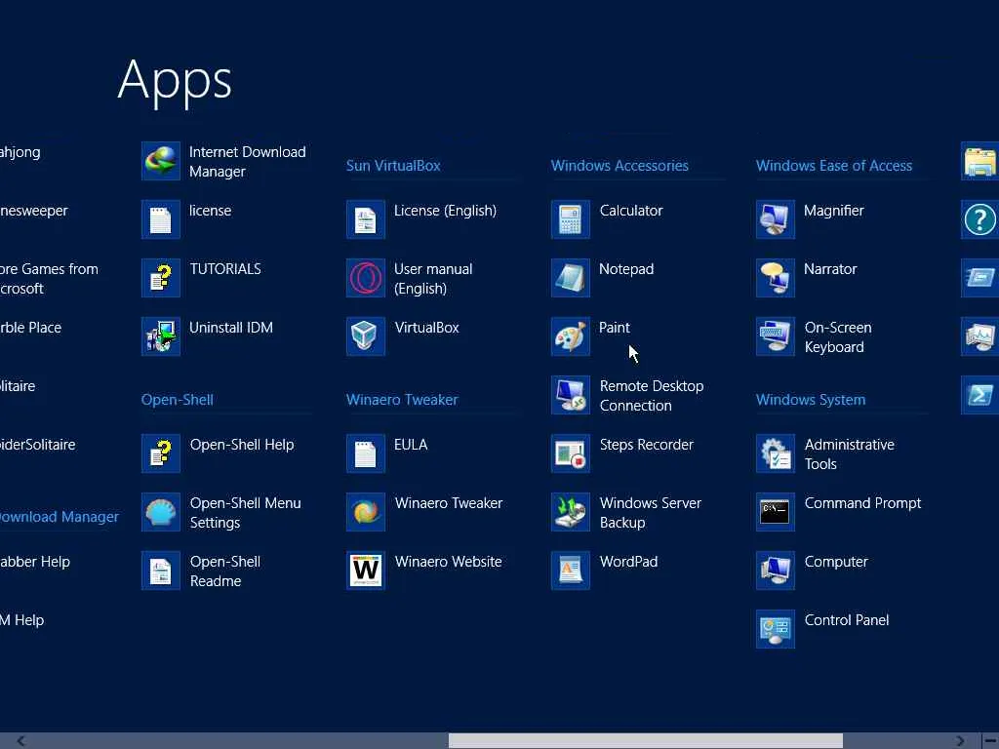Screen dimensions: 999x749
Task: Open the File Explorer folder icon at right edge
Action: pyautogui.click(x=979, y=161)
